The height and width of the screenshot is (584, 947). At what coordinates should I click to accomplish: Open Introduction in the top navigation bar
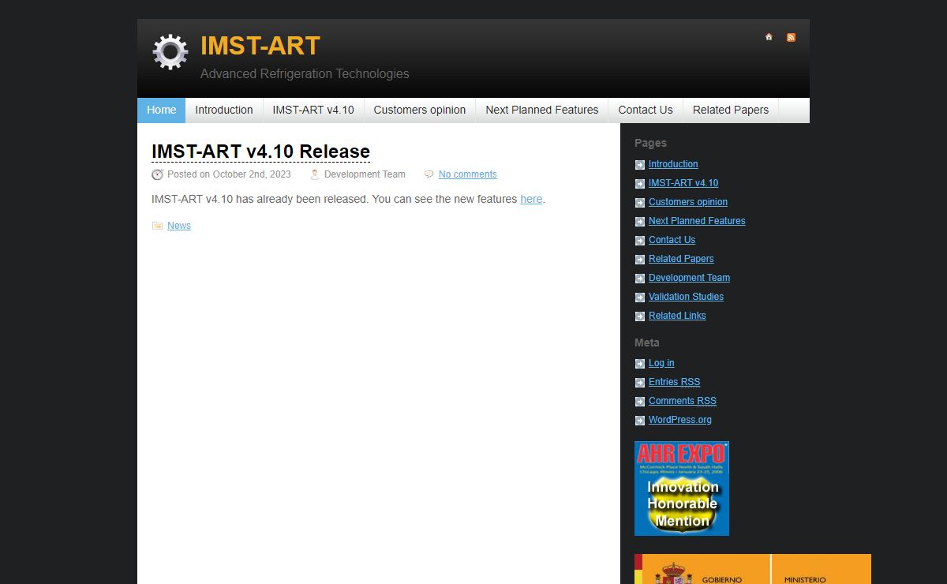(224, 110)
